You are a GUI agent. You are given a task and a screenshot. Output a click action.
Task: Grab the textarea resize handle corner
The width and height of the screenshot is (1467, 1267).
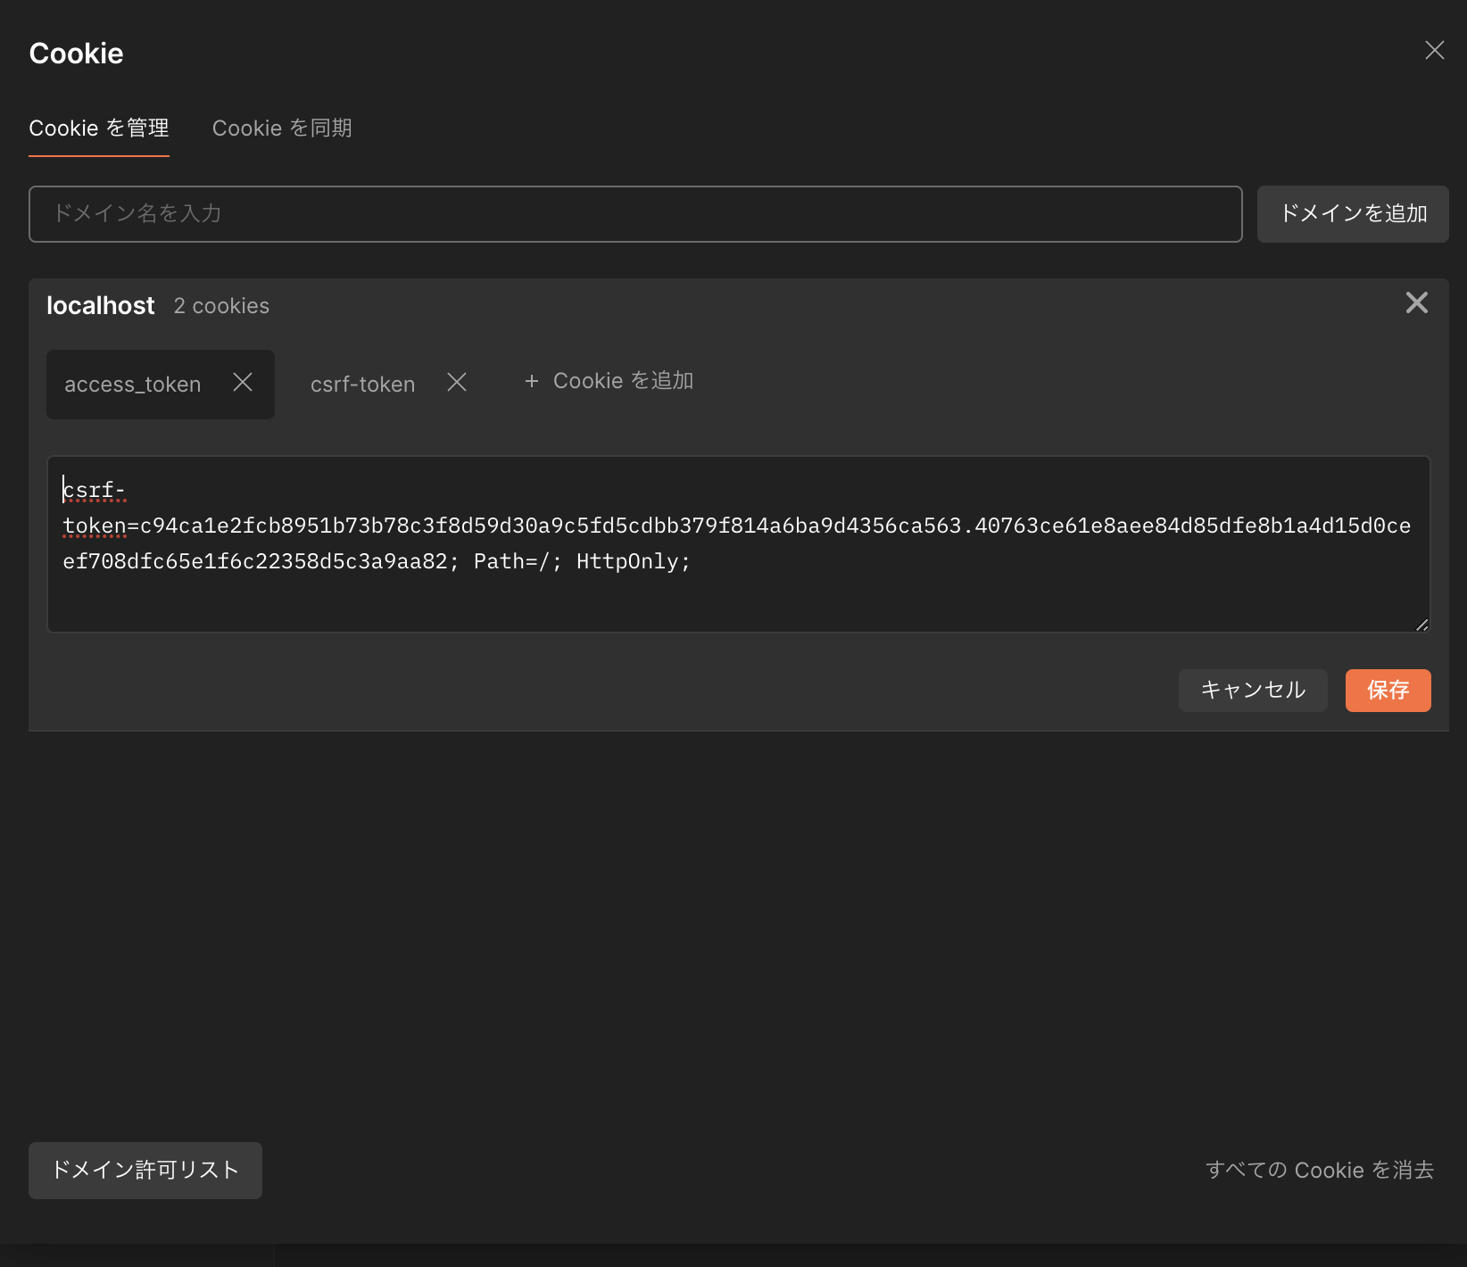[x=1421, y=625]
